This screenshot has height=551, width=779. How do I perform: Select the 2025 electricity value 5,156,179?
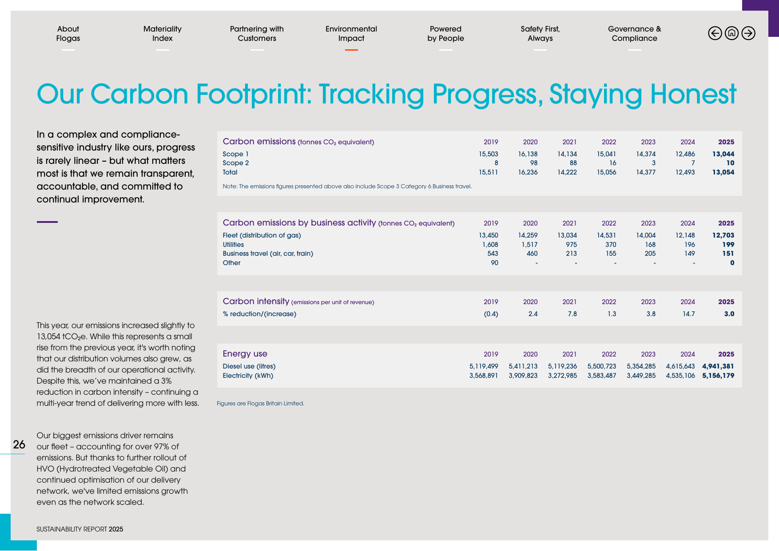(x=718, y=376)
